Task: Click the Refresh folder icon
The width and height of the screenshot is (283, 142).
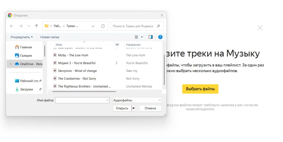Action: click(103, 26)
